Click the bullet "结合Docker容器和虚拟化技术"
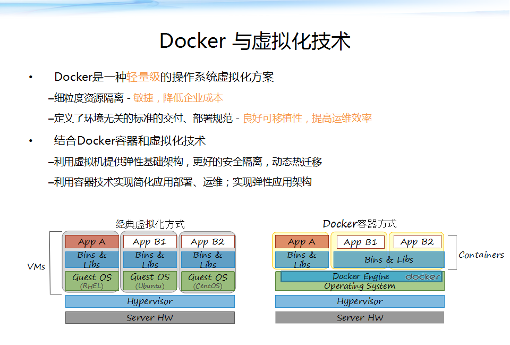The image size is (510, 345). (x=130, y=140)
